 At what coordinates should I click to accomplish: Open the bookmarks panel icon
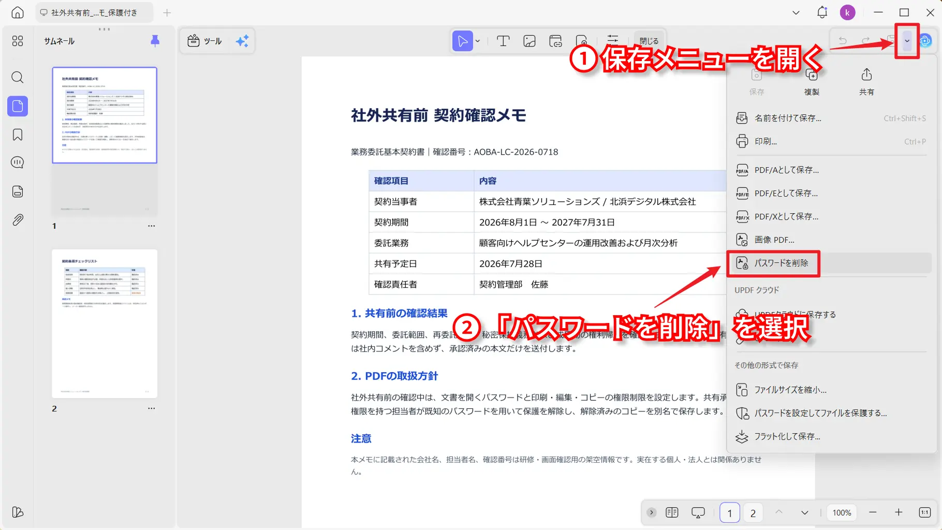18,135
